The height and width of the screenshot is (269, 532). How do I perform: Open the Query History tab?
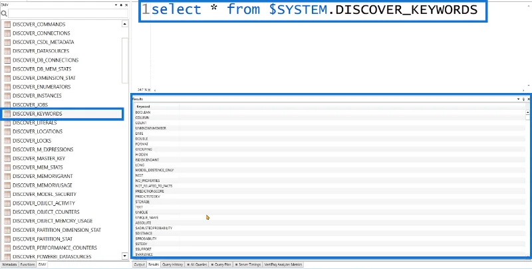(173, 264)
